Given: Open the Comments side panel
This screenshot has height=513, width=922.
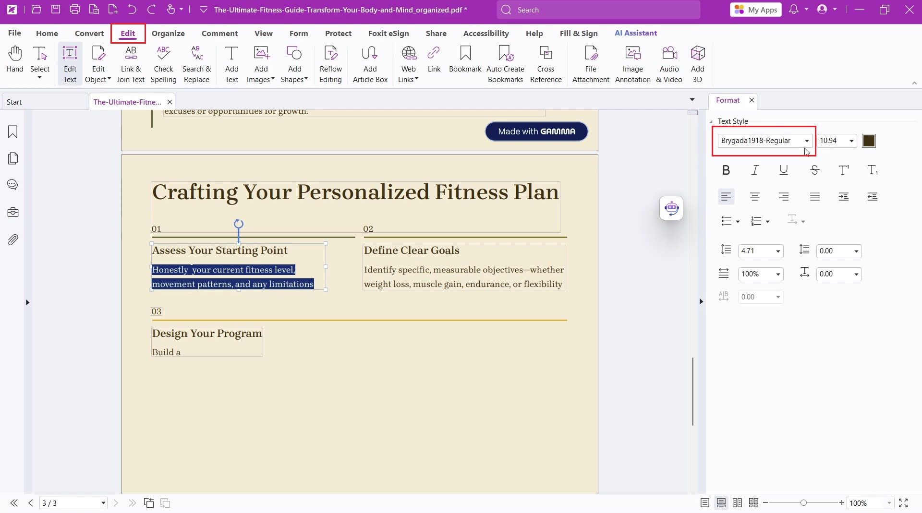Looking at the screenshot, I should pyautogui.click(x=13, y=185).
